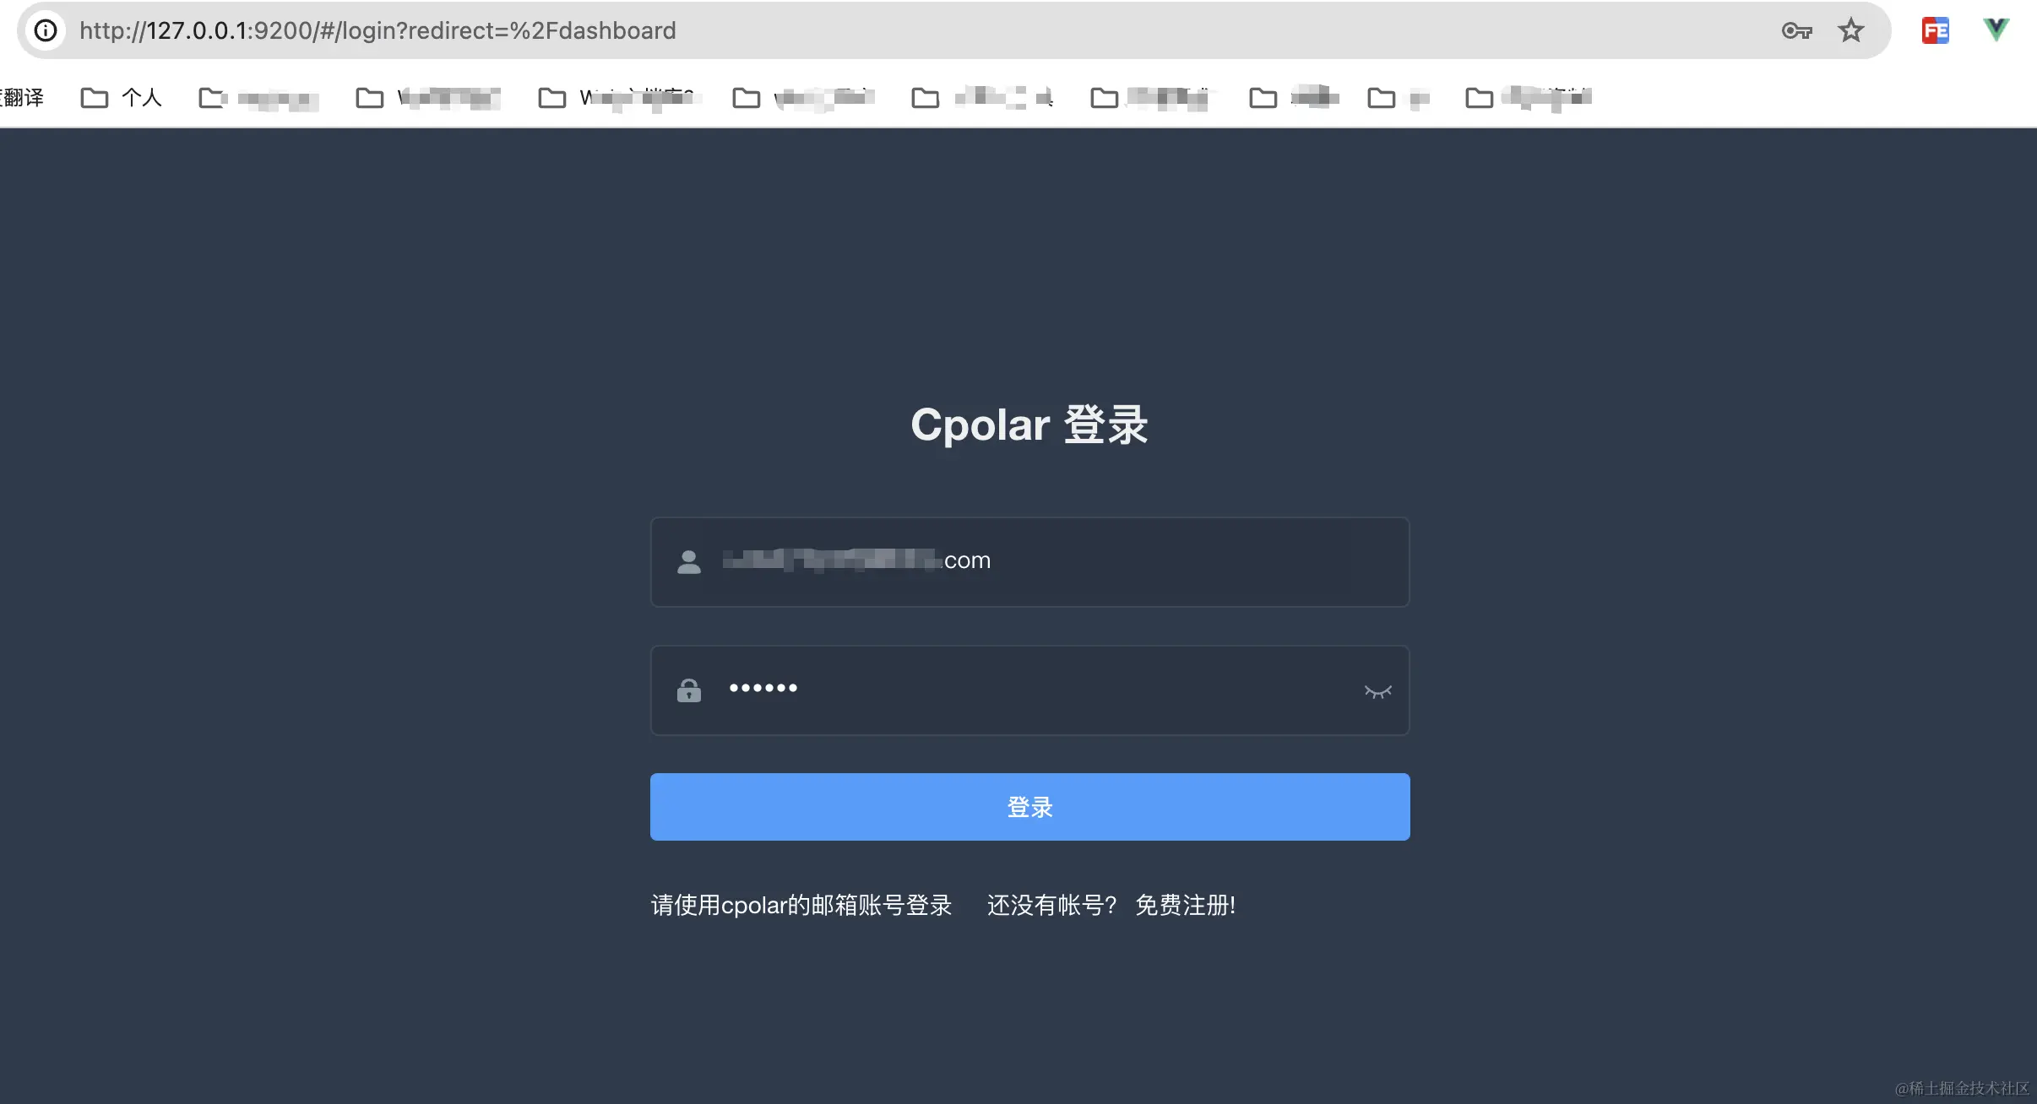Open the last bookmark folder on right
This screenshot has width=2037, height=1104.
[x=1529, y=98]
